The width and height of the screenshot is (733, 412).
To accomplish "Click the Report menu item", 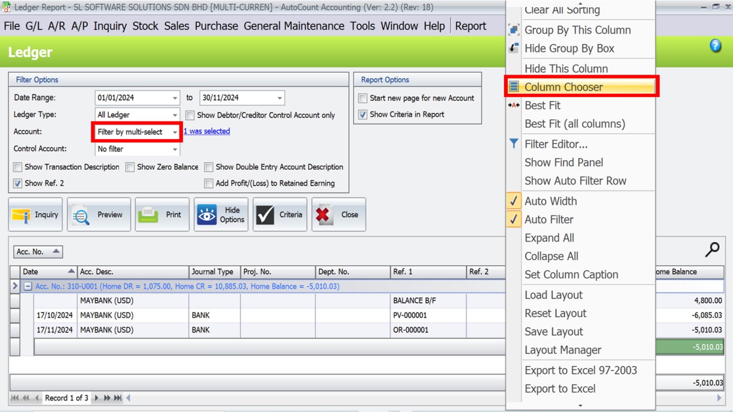I will click(471, 26).
